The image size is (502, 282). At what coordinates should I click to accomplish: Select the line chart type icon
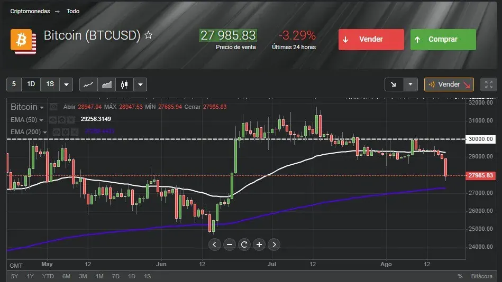tap(88, 84)
